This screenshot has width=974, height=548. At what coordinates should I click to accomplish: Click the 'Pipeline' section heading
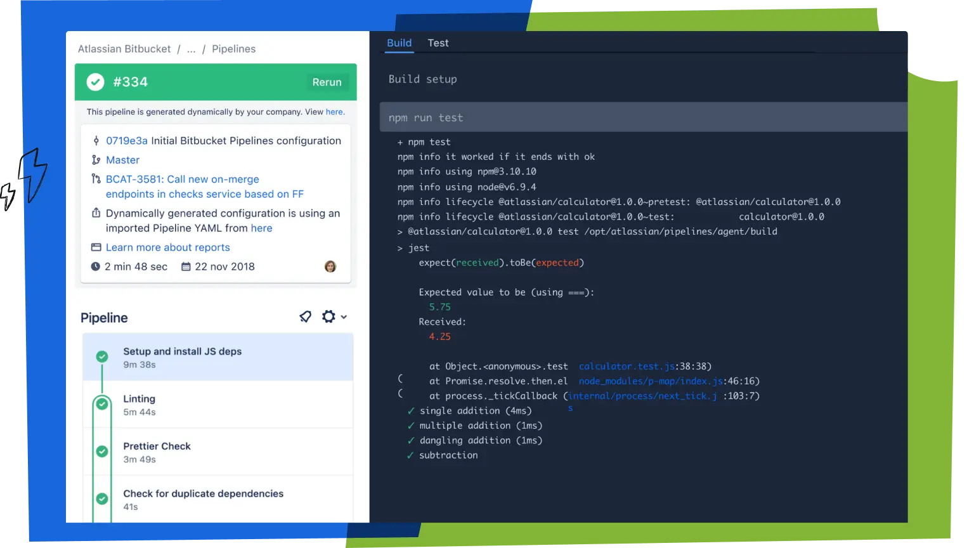[104, 318]
